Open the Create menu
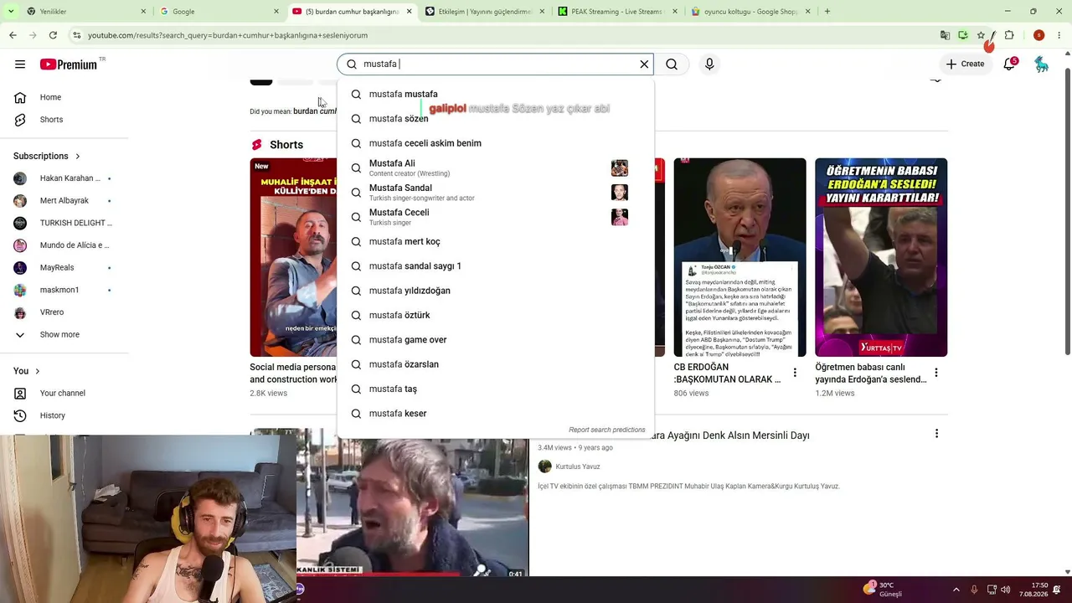Viewport: 1072px width, 603px height. click(x=965, y=64)
